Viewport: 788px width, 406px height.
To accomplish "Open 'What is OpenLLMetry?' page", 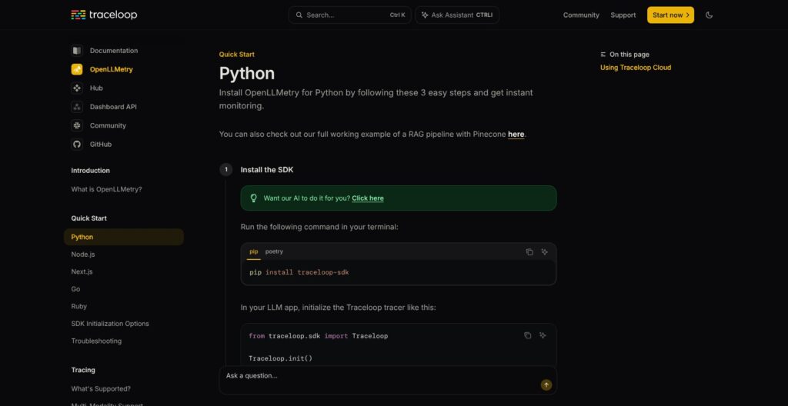I will (x=106, y=189).
